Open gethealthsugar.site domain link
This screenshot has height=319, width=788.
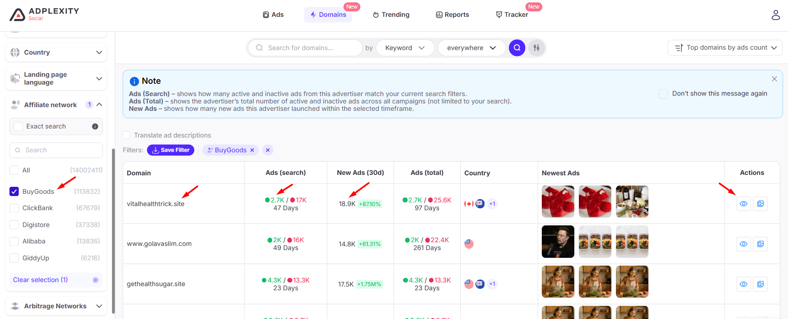coord(156,284)
